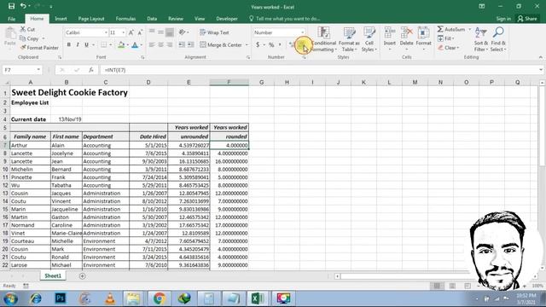Open the Calibri font name dropdown

tap(106, 32)
